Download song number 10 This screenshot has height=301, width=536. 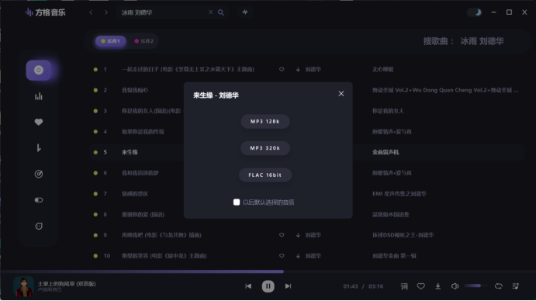click(x=298, y=256)
